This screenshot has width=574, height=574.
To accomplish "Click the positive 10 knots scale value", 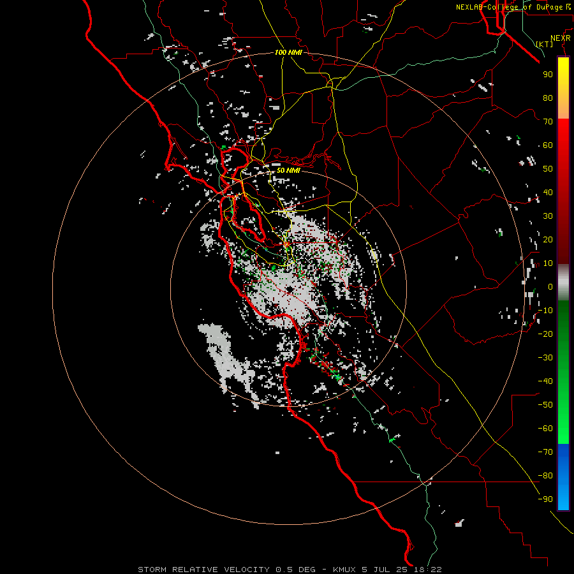I will pos(548,263).
